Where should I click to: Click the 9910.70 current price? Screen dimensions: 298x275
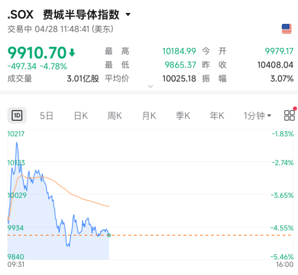[x=37, y=52]
